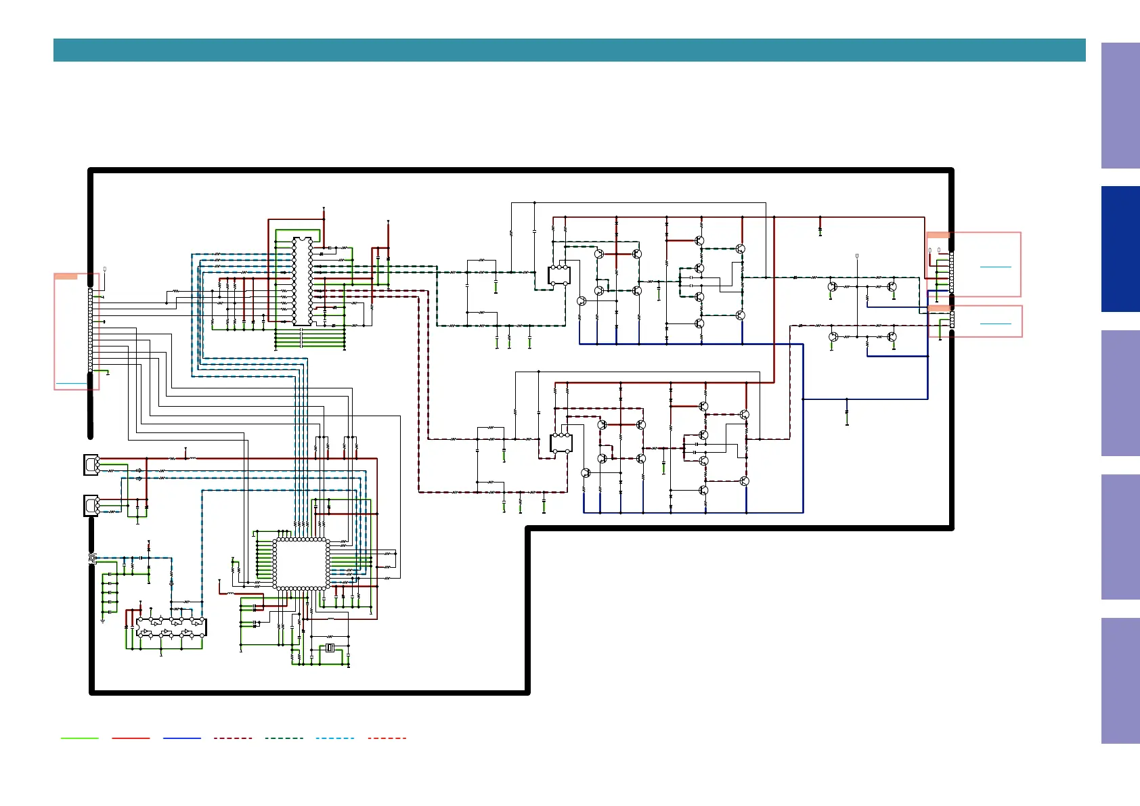This screenshot has height=806, width=1140.
Task: Open the bottommost purple side tab
Action: (x=1120, y=681)
